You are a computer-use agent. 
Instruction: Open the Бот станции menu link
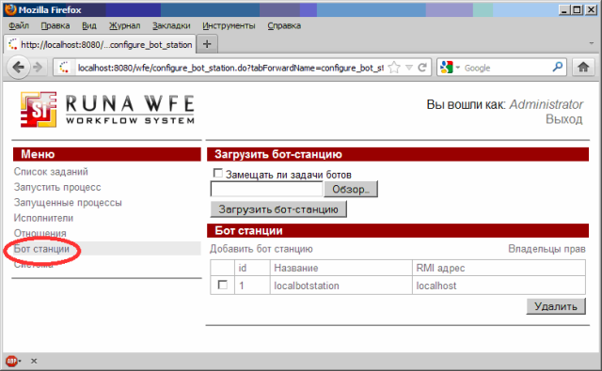(x=41, y=249)
